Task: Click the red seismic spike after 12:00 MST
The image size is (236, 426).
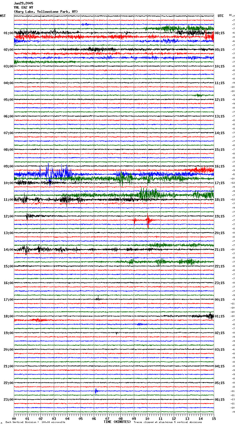Action: point(148,220)
